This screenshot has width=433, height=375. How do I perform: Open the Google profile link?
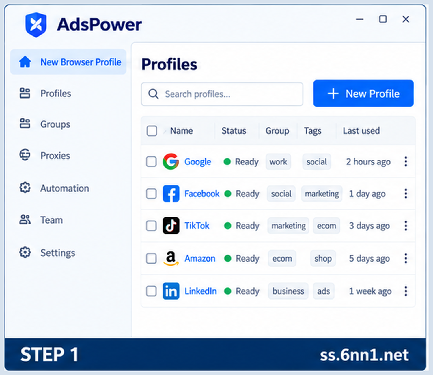coord(198,162)
